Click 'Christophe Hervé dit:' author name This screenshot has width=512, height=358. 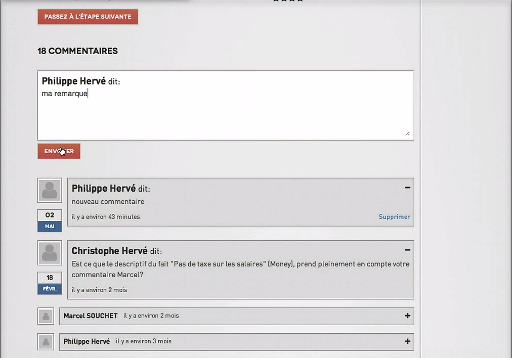[x=116, y=251]
